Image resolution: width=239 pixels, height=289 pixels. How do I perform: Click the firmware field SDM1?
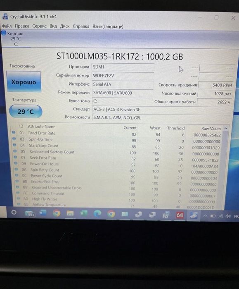pyautogui.click(x=123, y=67)
